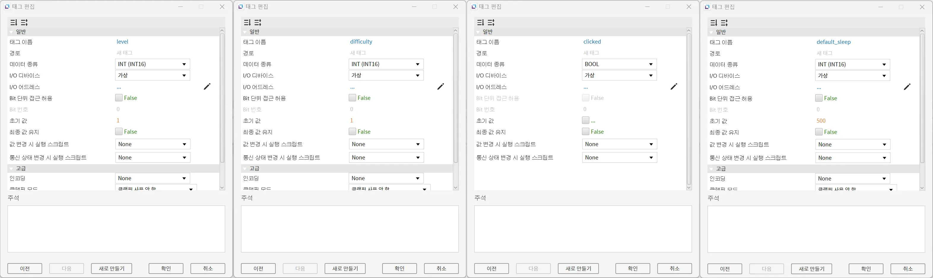Collapse the 고급 section in default_sleep dialog

point(712,169)
